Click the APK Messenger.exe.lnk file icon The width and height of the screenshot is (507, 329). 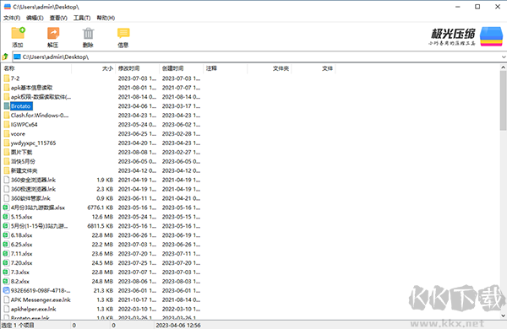(x=7, y=299)
